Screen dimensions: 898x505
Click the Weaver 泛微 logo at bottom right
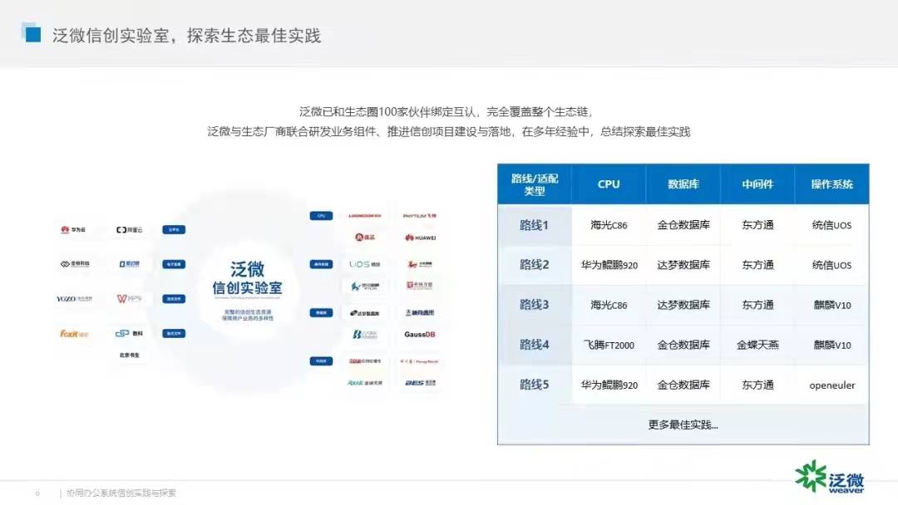click(x=830, y=477)
